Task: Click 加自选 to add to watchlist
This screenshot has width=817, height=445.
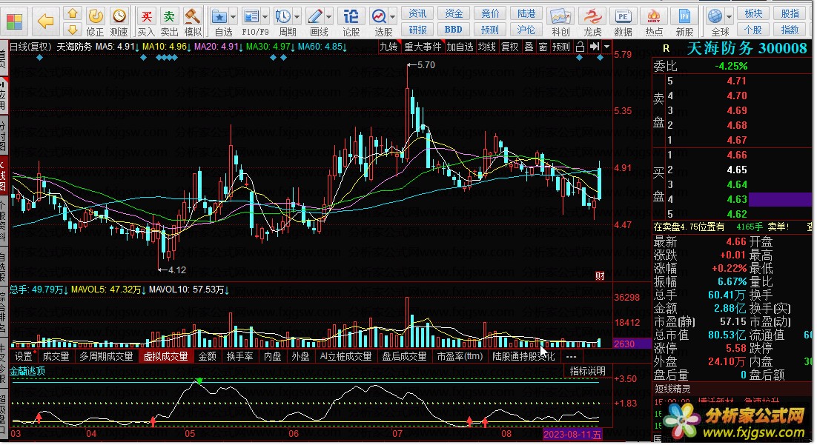Action: pyautogui.click(x=460, y=47)
